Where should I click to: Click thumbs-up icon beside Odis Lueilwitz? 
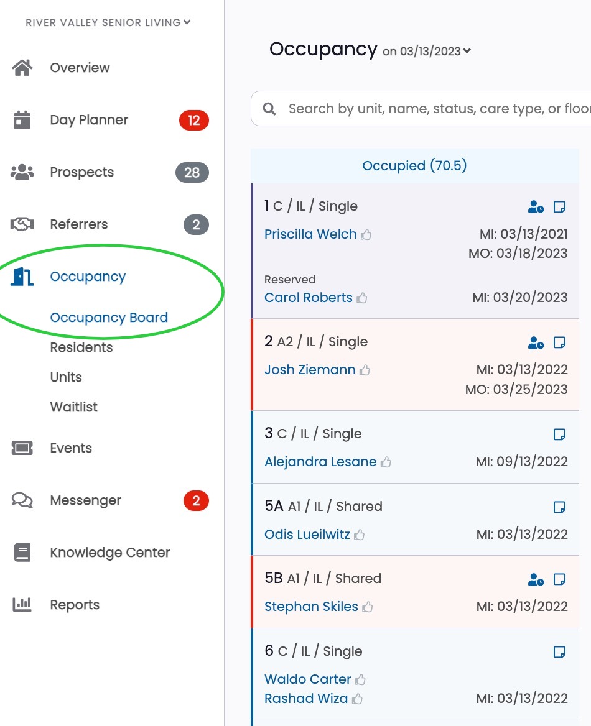tap(359, 535)
